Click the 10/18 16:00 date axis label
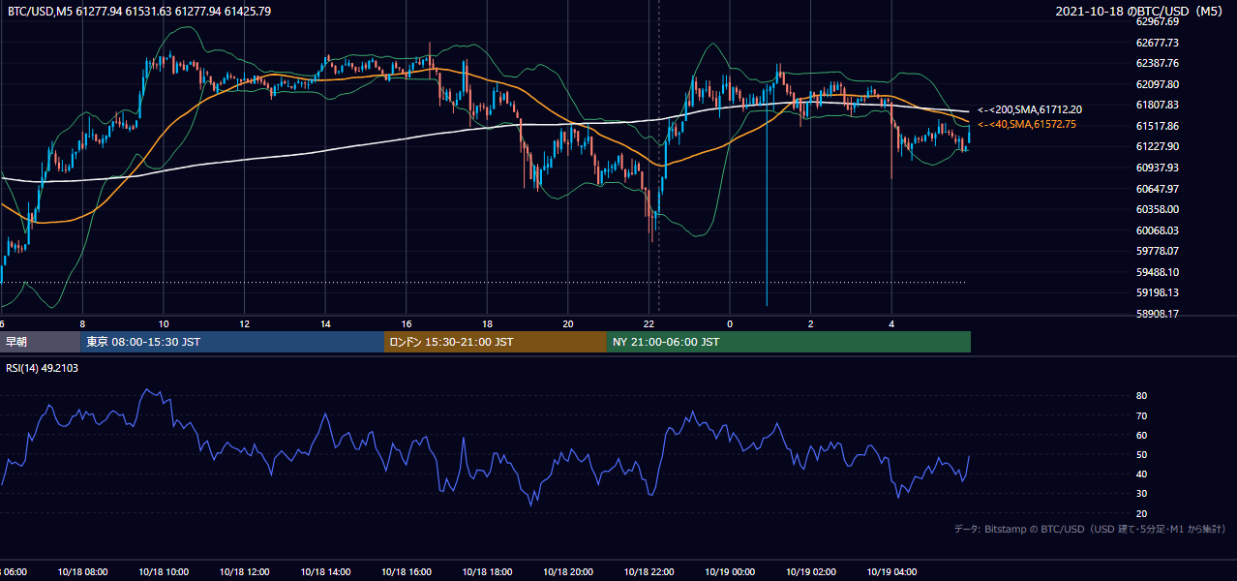Screen dimensions: 1237x581 [407, 572]
